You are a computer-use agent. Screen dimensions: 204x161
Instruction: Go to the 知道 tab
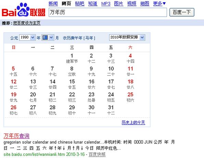(93, 3)
